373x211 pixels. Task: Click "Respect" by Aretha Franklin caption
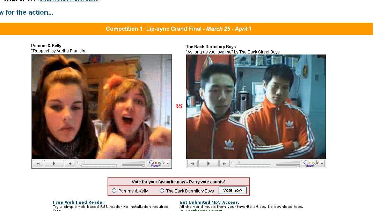point(58,51)
